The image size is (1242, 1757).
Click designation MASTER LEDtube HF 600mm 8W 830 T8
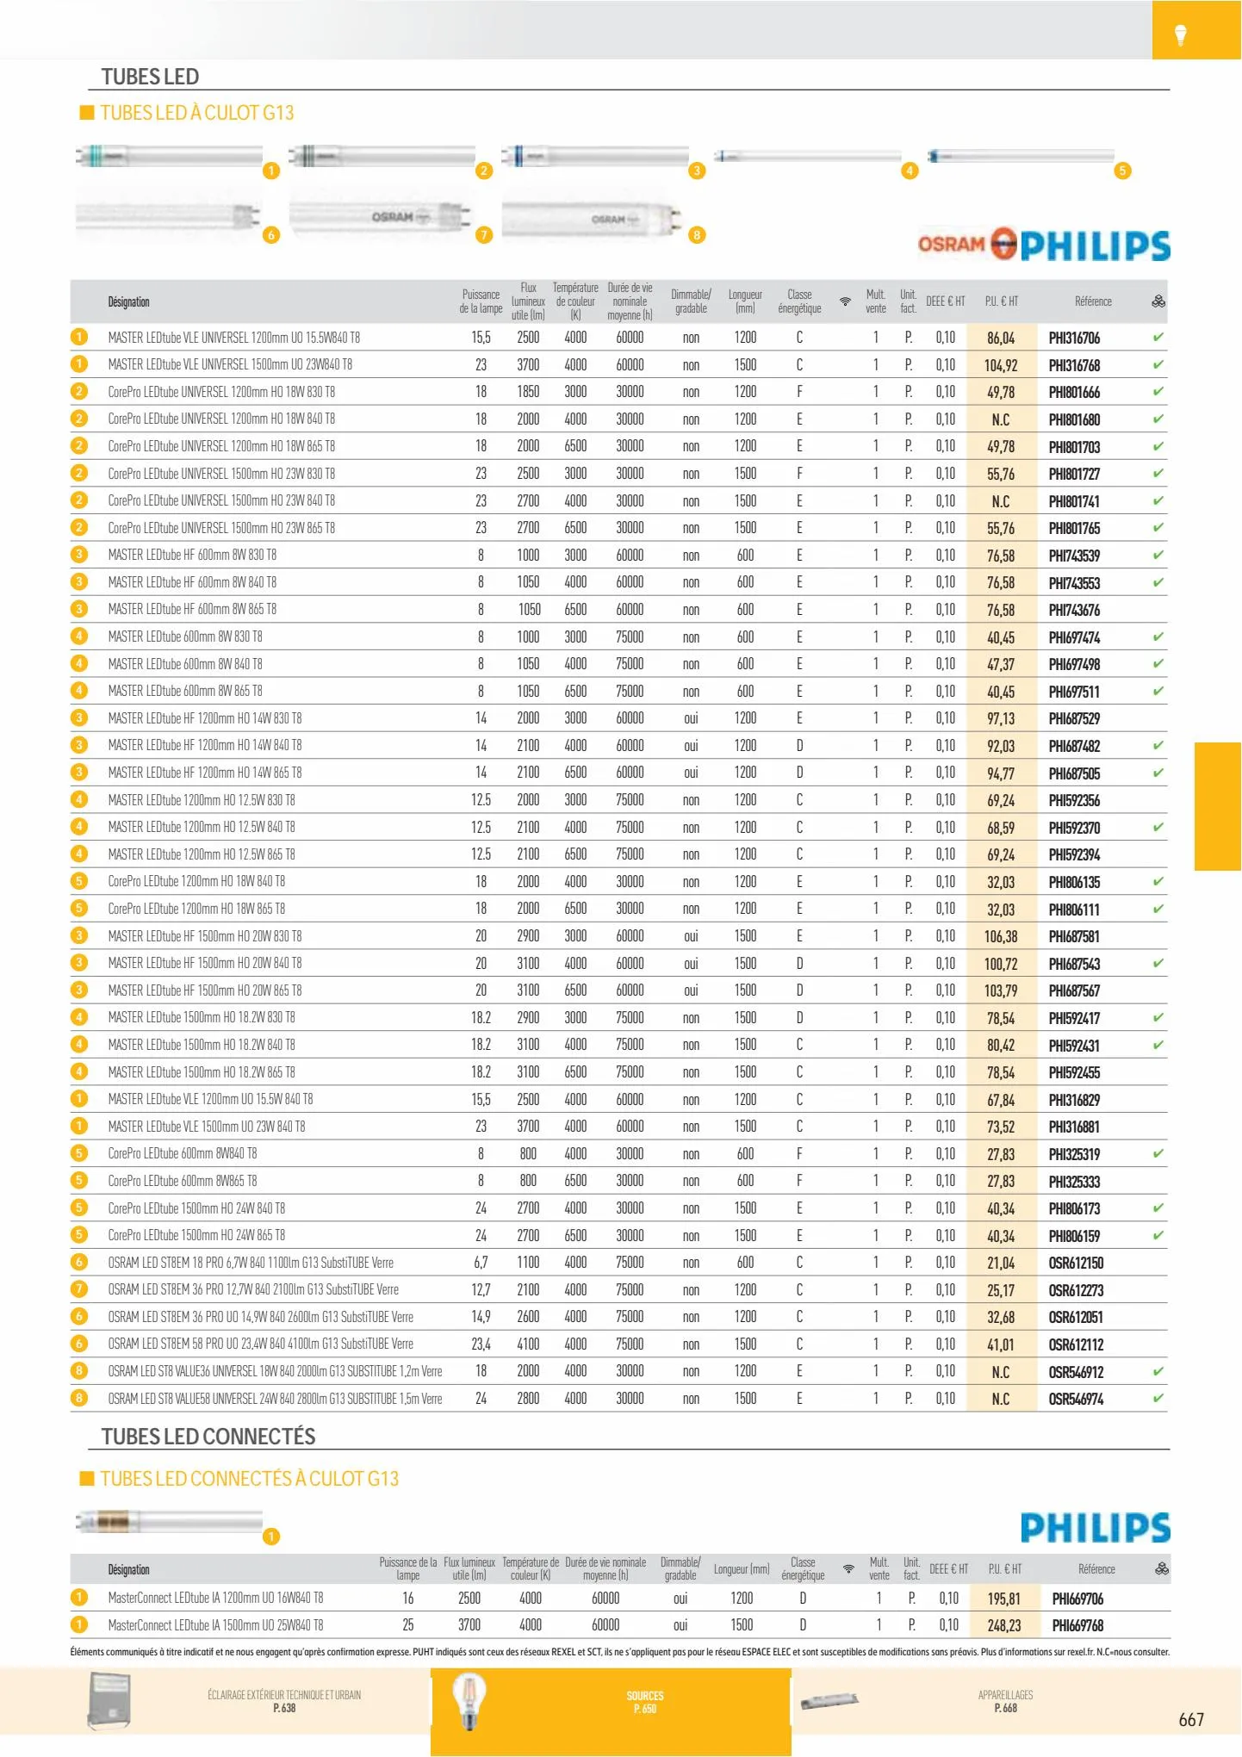[192, 555]
